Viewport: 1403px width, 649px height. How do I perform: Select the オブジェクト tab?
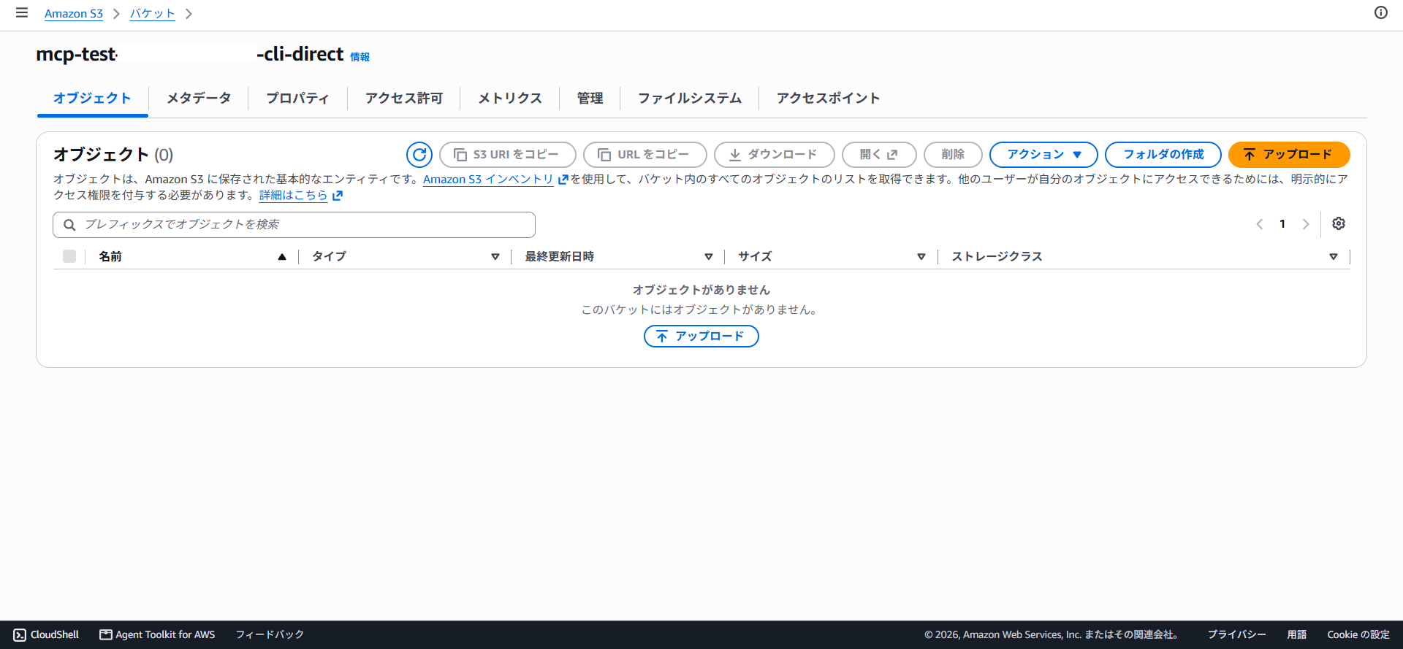point(92,99)
